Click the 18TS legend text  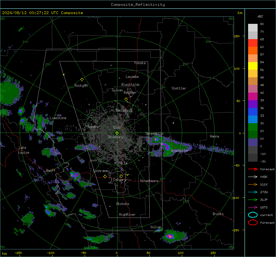coord(264,207)
